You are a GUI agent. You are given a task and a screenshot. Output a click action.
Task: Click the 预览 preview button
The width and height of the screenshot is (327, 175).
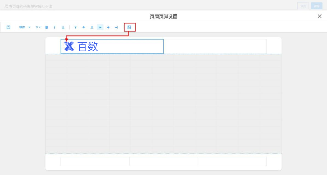(x=303, y=6)
